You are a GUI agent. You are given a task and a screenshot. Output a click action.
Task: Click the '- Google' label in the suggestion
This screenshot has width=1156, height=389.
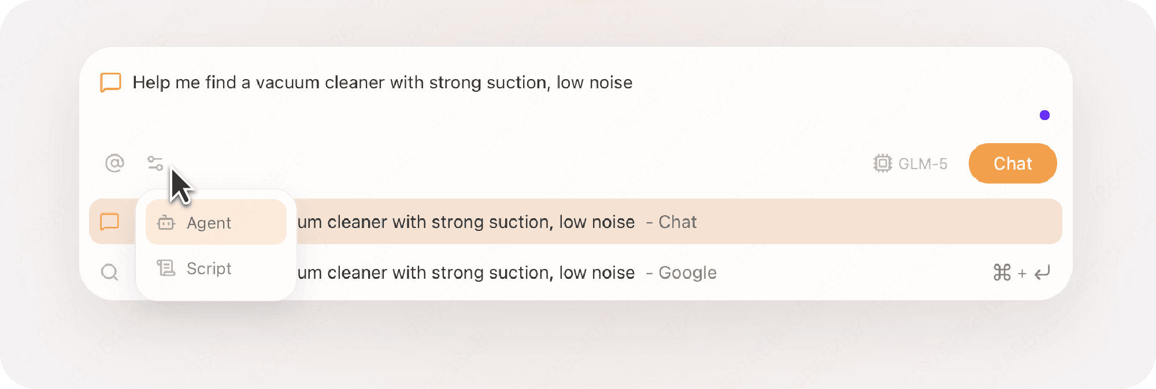click(x=681, y=272)
